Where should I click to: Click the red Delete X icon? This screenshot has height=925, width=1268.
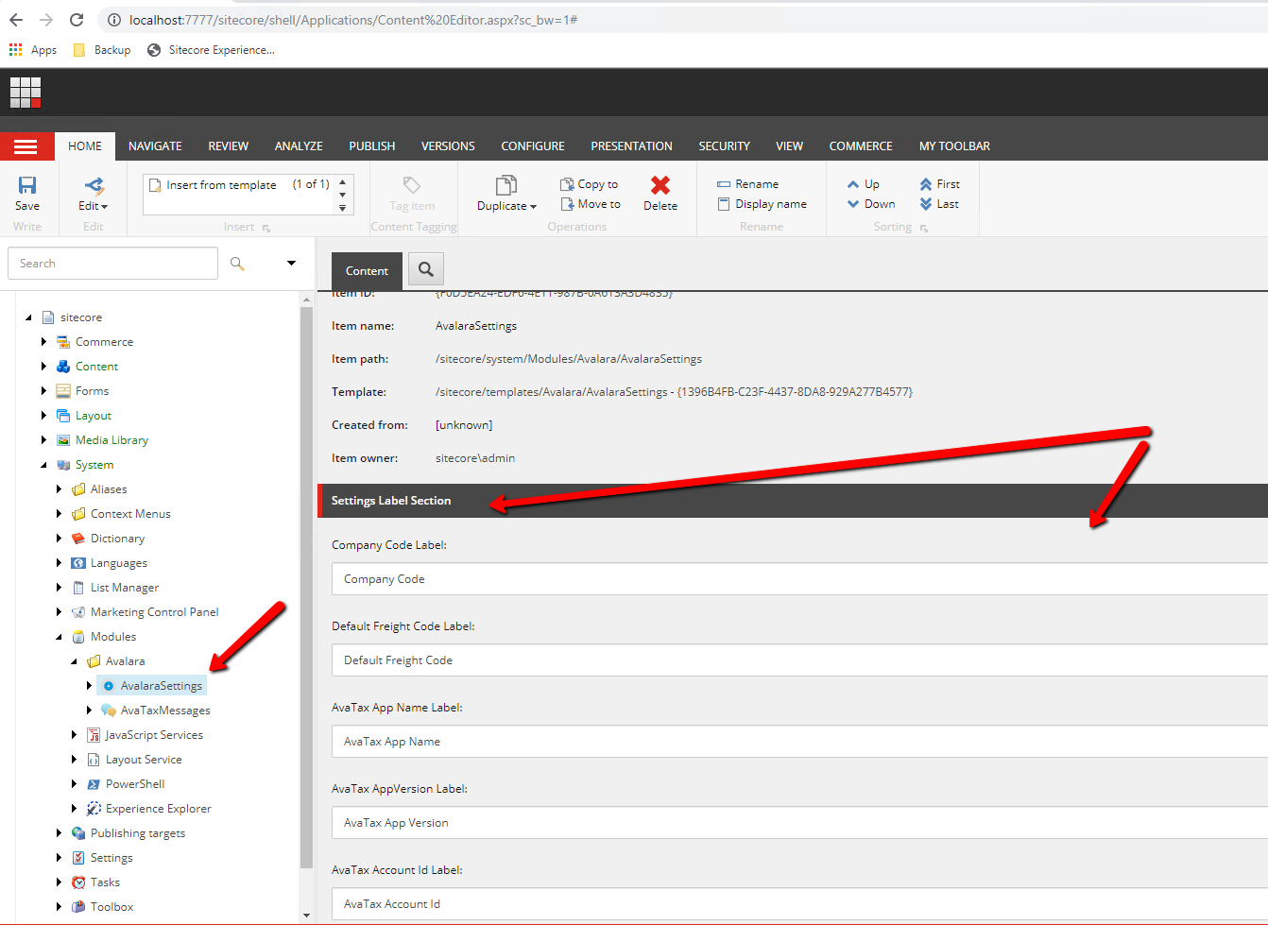660,185
